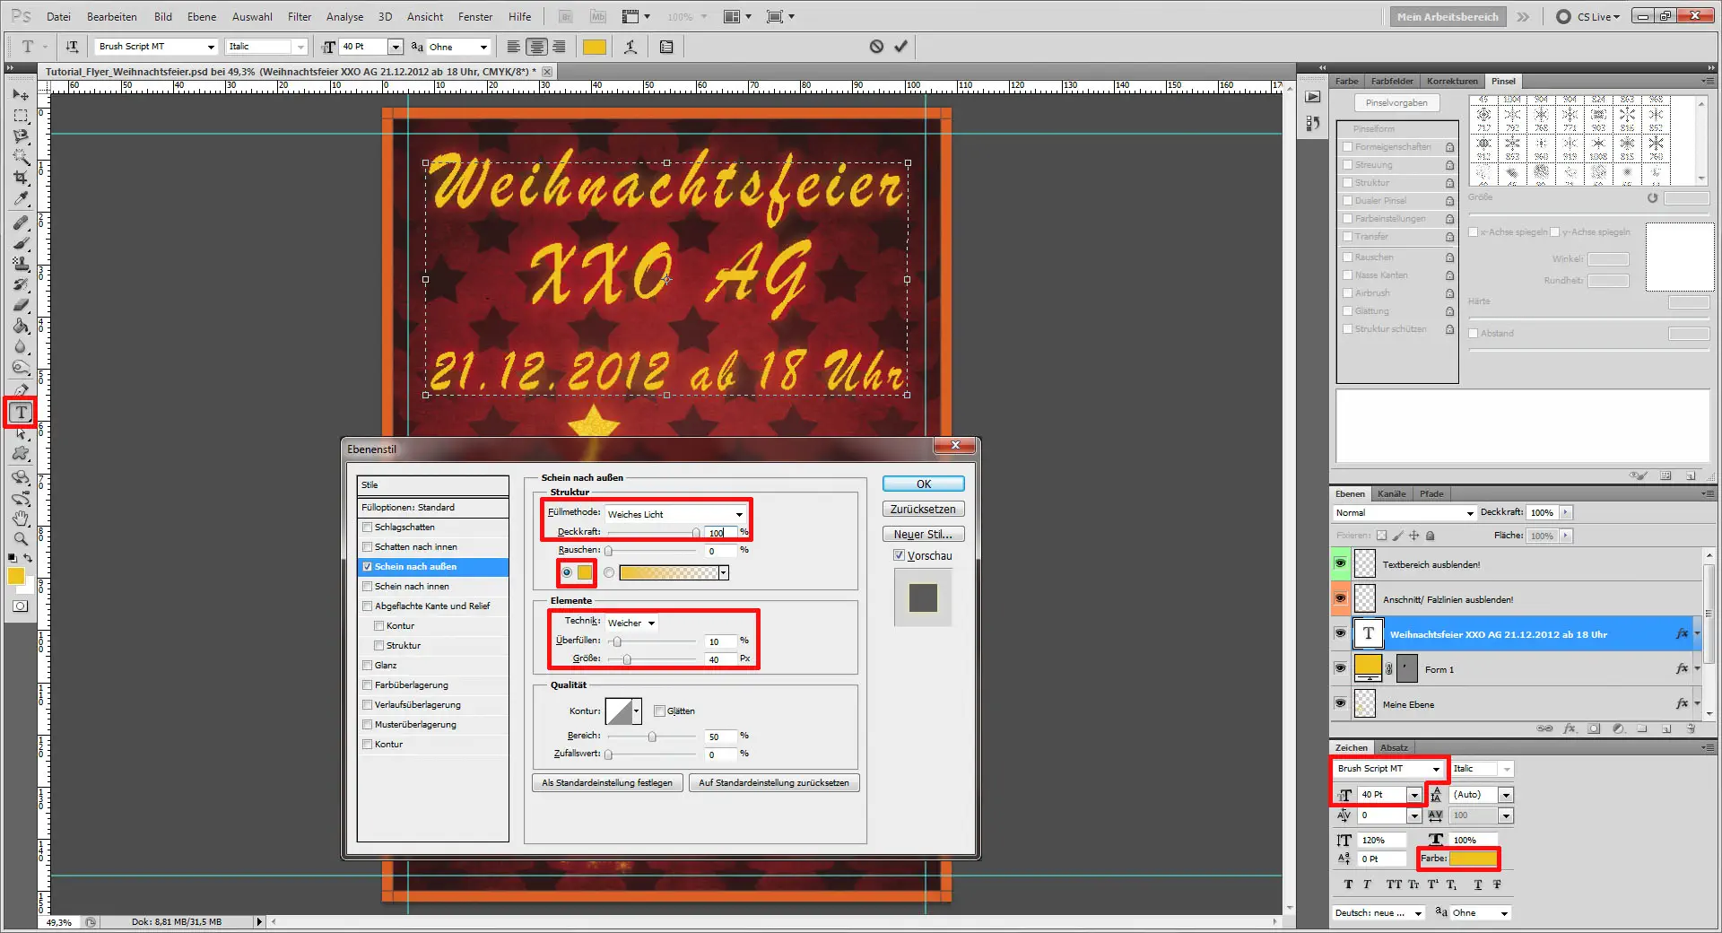
Task: Open the Ebene menu
Action: [202, 16]
